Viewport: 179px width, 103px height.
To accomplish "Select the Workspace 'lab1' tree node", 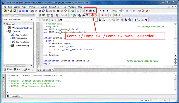I will (x=23, y=28).
